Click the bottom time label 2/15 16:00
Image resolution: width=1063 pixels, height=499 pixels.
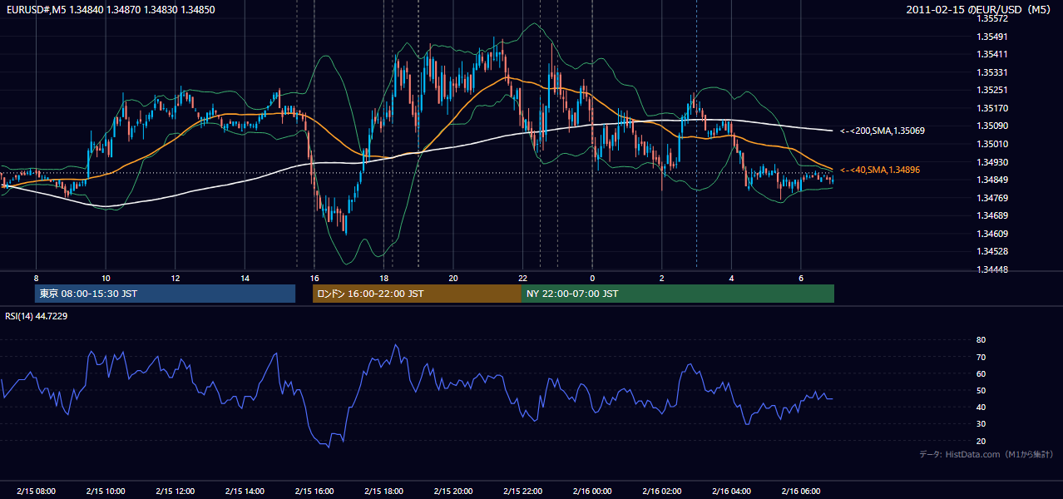(314, 492)
